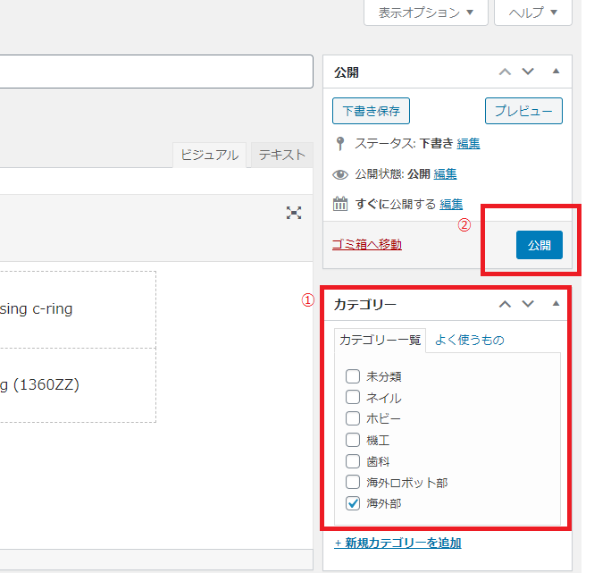The image size is (594, 573).
Task: Click the 下書き保存 button
Action: click(x=371, y=111)
